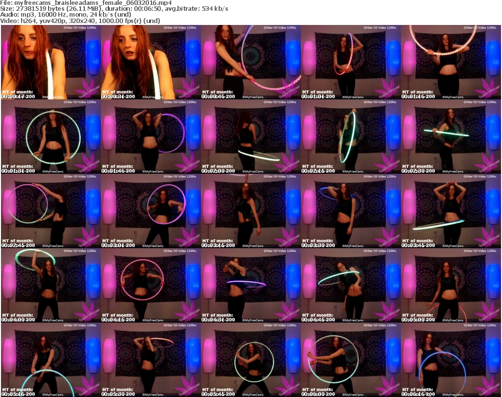502x397 pixels.
Task: Select the frame stamped 00:02:00-200
Action: [251, 137]
